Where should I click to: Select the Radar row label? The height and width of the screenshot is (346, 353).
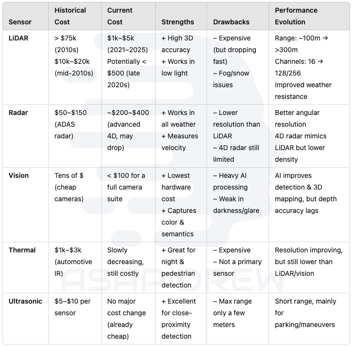19,113
